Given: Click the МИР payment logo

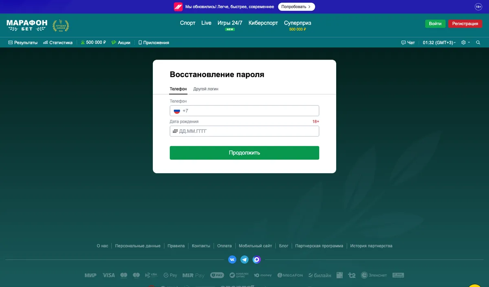Looking at the screenshot, I should coord(90,276).
